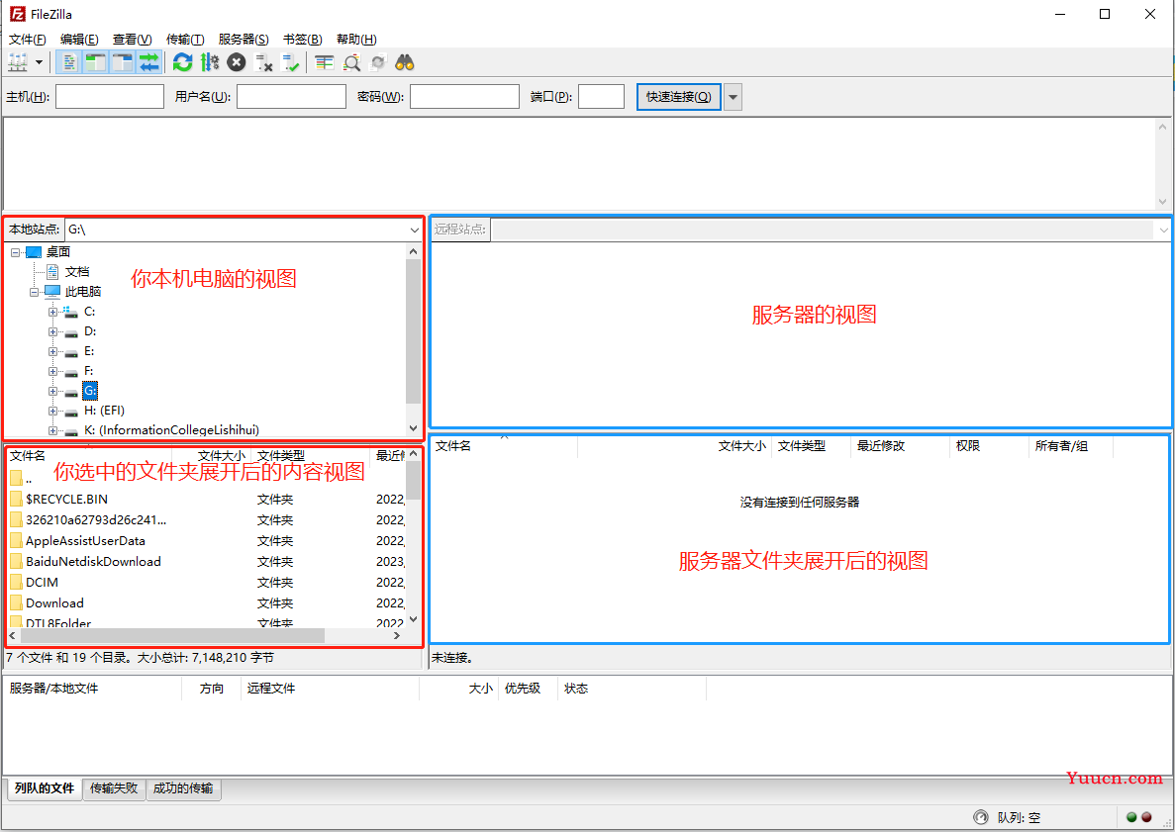The image size is (1175, 832).
Task: Sort remote list by 最近修改 column
Action: [x=899, y=446]
